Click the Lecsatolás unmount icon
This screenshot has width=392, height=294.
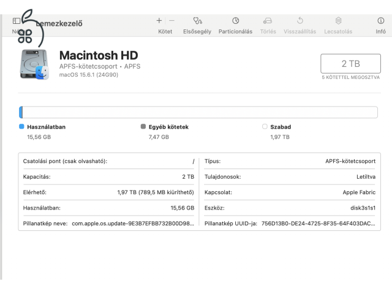338,20
